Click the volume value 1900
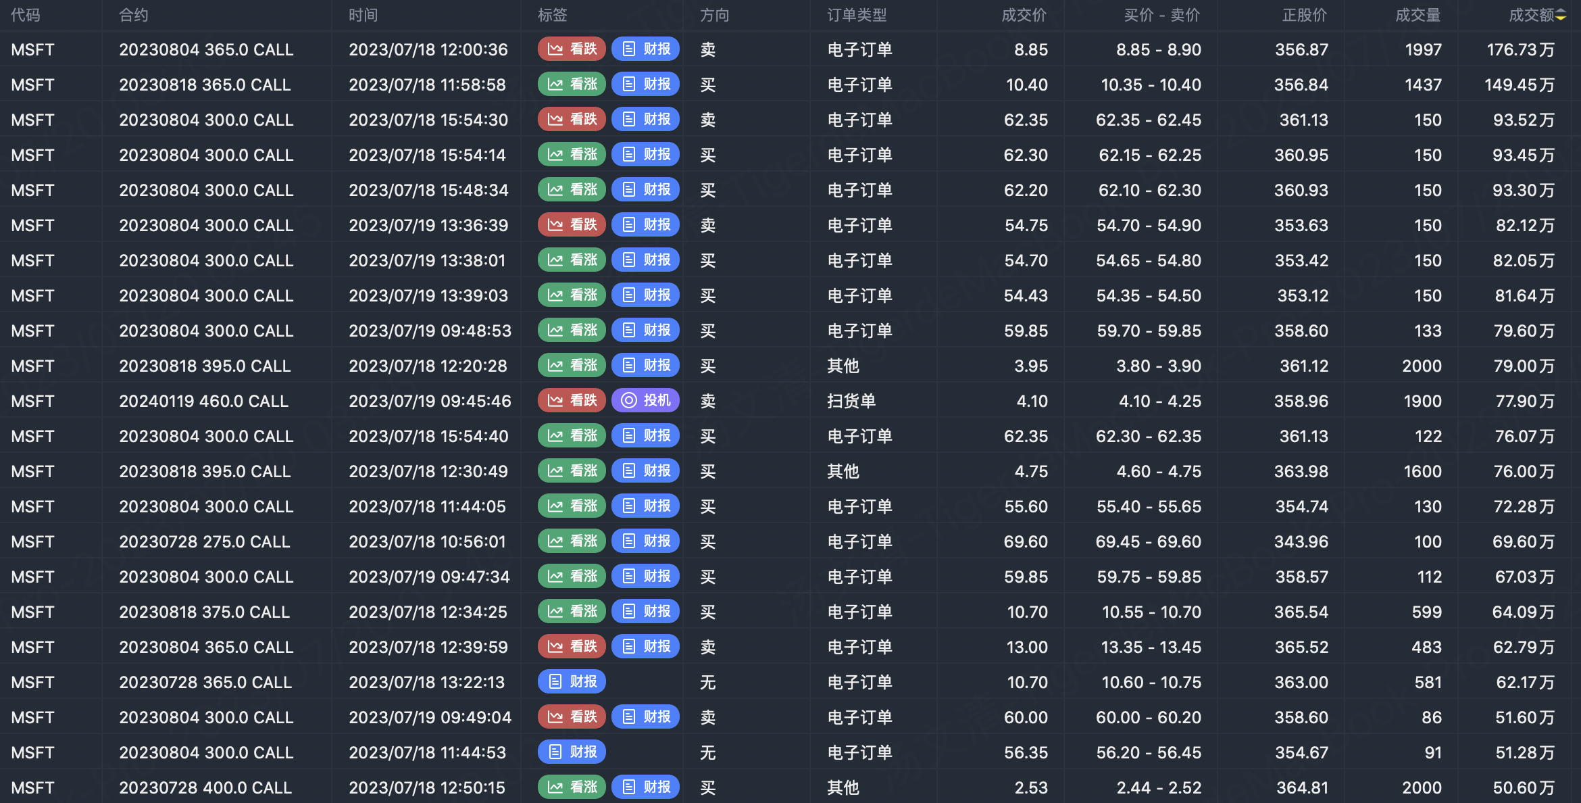Viewport: 1581px width, 803px height. click(1423, 401)
